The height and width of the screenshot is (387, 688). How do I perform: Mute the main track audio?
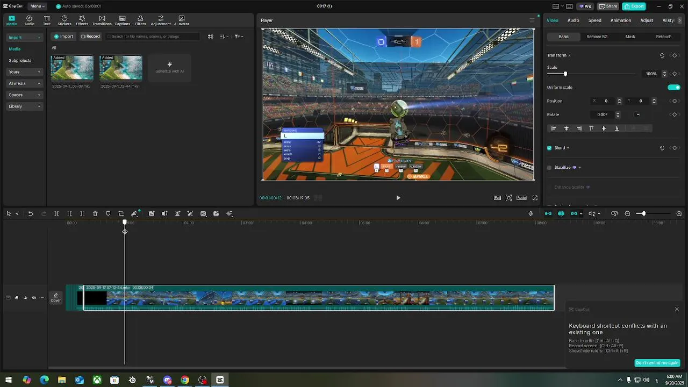pyautogui.click(x=34, y=298)
